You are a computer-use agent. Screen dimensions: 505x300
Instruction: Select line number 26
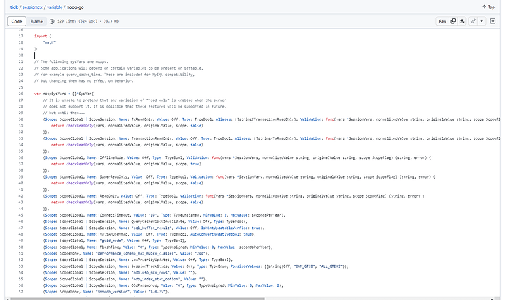coord(21,94)
